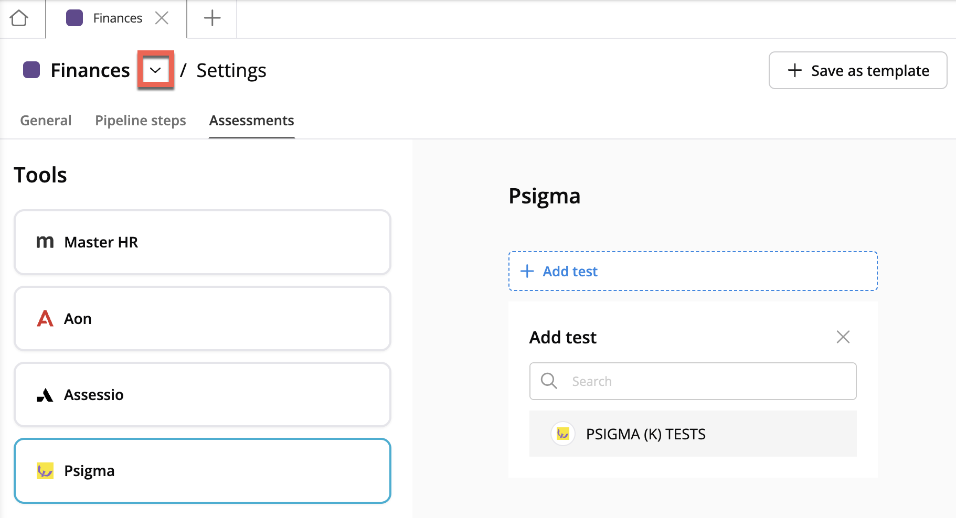Switch to the General tab
Screen dimensions: 956x518
46,121
